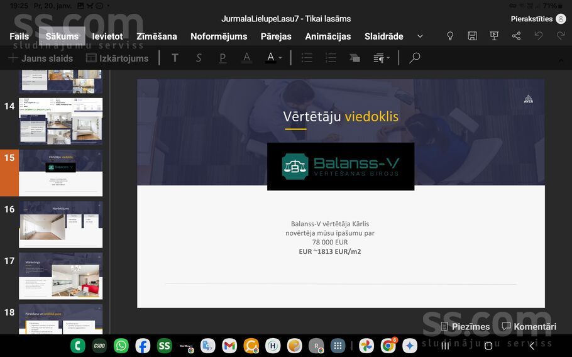Click the share icon
Screen dimensions: 572x357
516,36
